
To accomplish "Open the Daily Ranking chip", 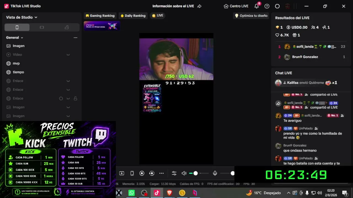I will 133,16.
